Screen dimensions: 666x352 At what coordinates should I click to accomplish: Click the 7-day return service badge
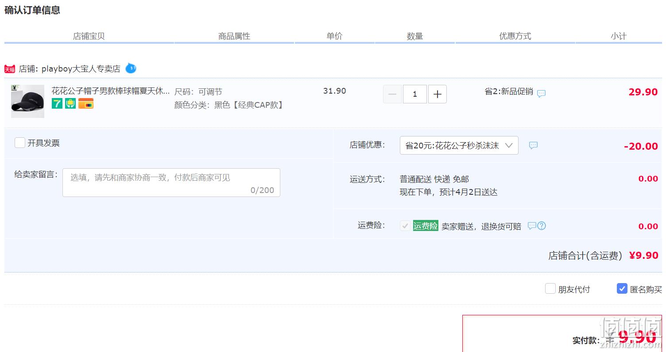pyautogui.click(x=57, y=103)
